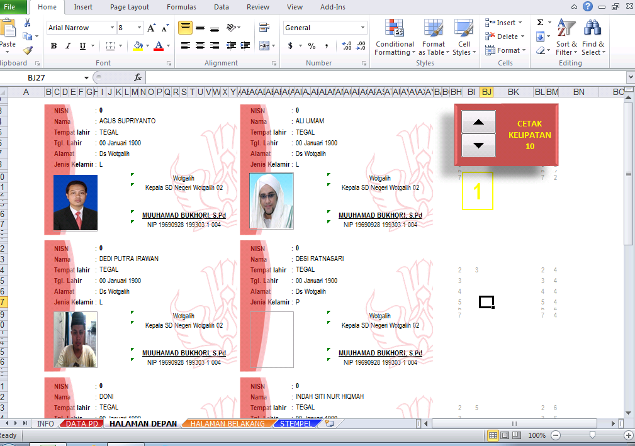Click the formula bar input field
The image size is (635, 446).
tap(385, 77)
